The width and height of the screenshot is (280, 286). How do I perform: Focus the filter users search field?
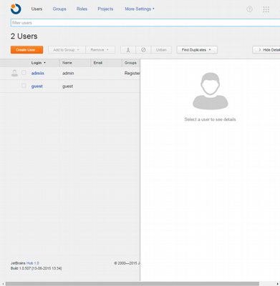coord(145,23)
